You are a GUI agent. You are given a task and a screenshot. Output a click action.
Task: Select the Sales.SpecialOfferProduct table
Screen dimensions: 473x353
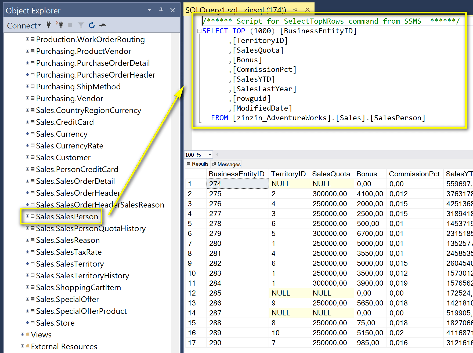coord(81,311)
